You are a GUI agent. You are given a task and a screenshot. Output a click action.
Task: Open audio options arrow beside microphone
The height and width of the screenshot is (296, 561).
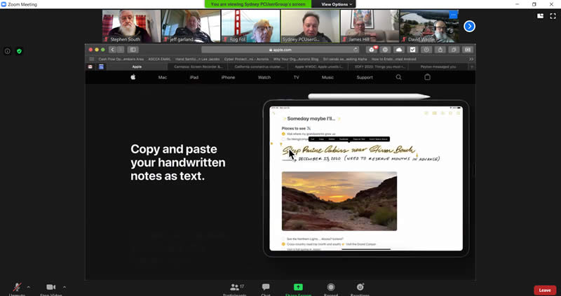(x=29, y=287)
